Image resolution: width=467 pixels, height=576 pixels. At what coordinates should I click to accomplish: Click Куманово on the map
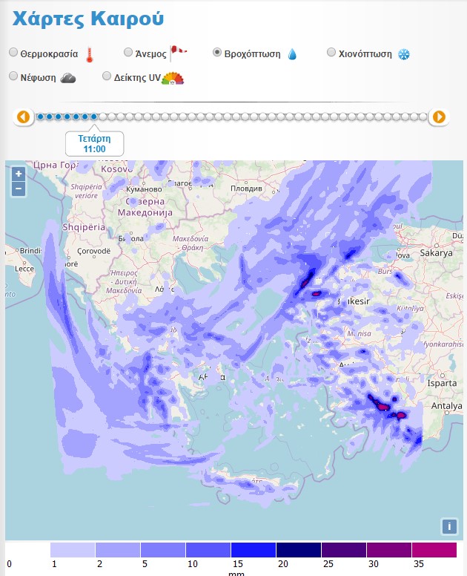144,189
